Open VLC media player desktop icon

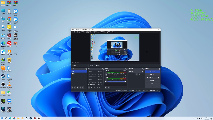[9, 86]
